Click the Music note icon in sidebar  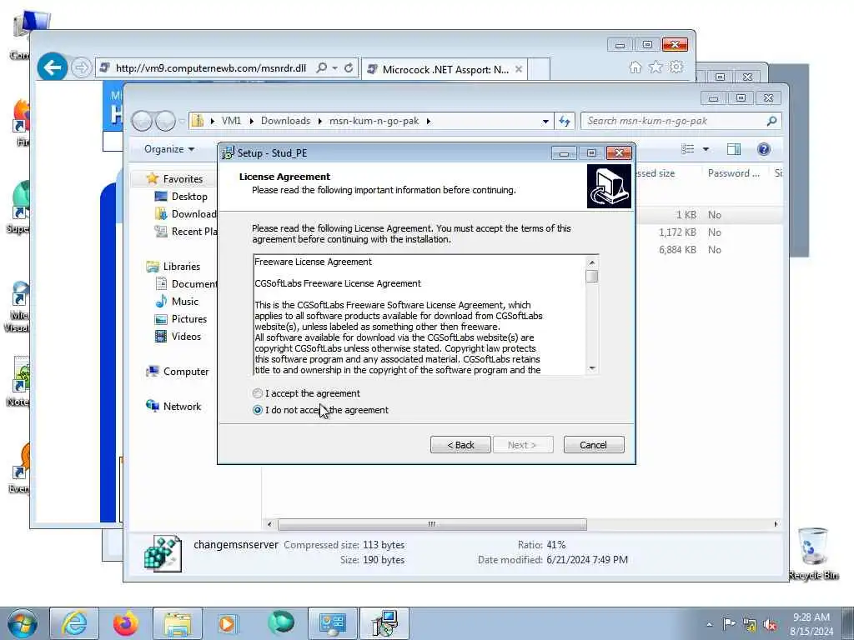point(161,301)
